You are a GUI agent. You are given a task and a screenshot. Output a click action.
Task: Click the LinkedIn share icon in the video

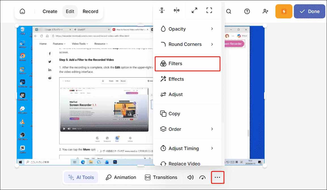pyautogui.click(x=50, y=70)
